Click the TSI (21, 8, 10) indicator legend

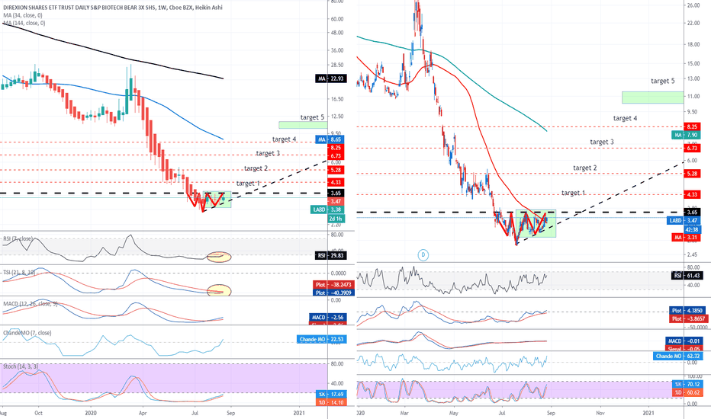tap(19, 272)
